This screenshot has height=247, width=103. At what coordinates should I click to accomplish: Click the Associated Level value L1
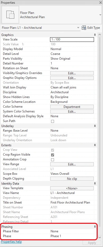pos(52,169)
